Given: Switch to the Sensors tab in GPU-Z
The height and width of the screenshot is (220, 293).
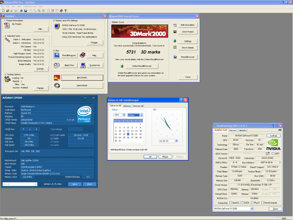Looking at the screenshot, I should pyautogui.click(x=233, y=130).
